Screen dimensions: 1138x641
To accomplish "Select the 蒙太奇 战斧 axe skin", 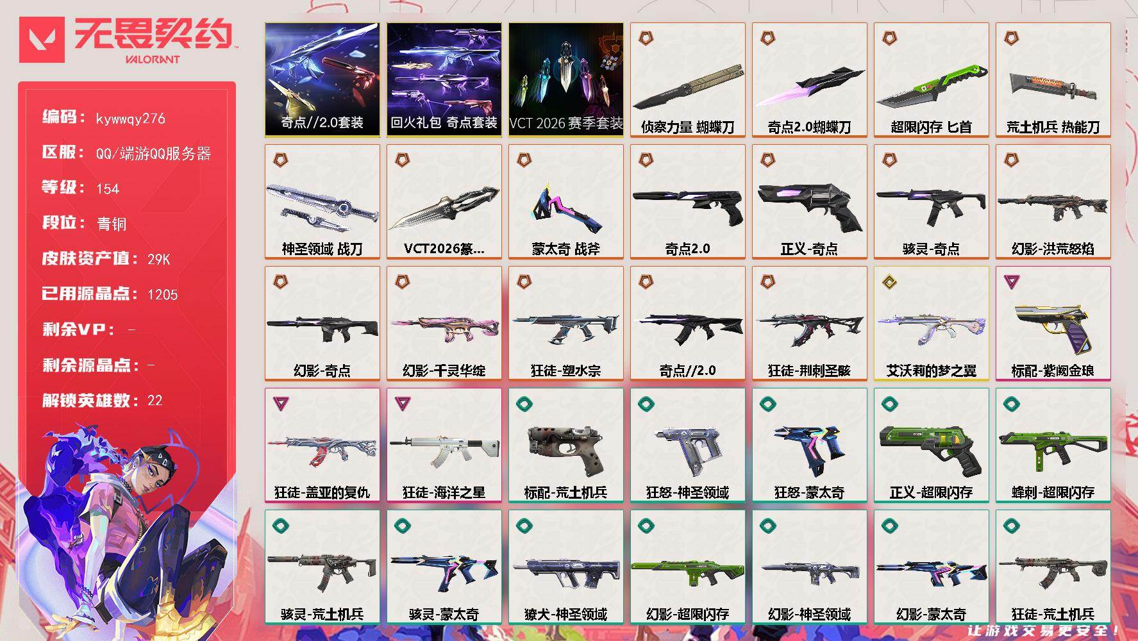I will pyautogui.click(x=565, y=202).
